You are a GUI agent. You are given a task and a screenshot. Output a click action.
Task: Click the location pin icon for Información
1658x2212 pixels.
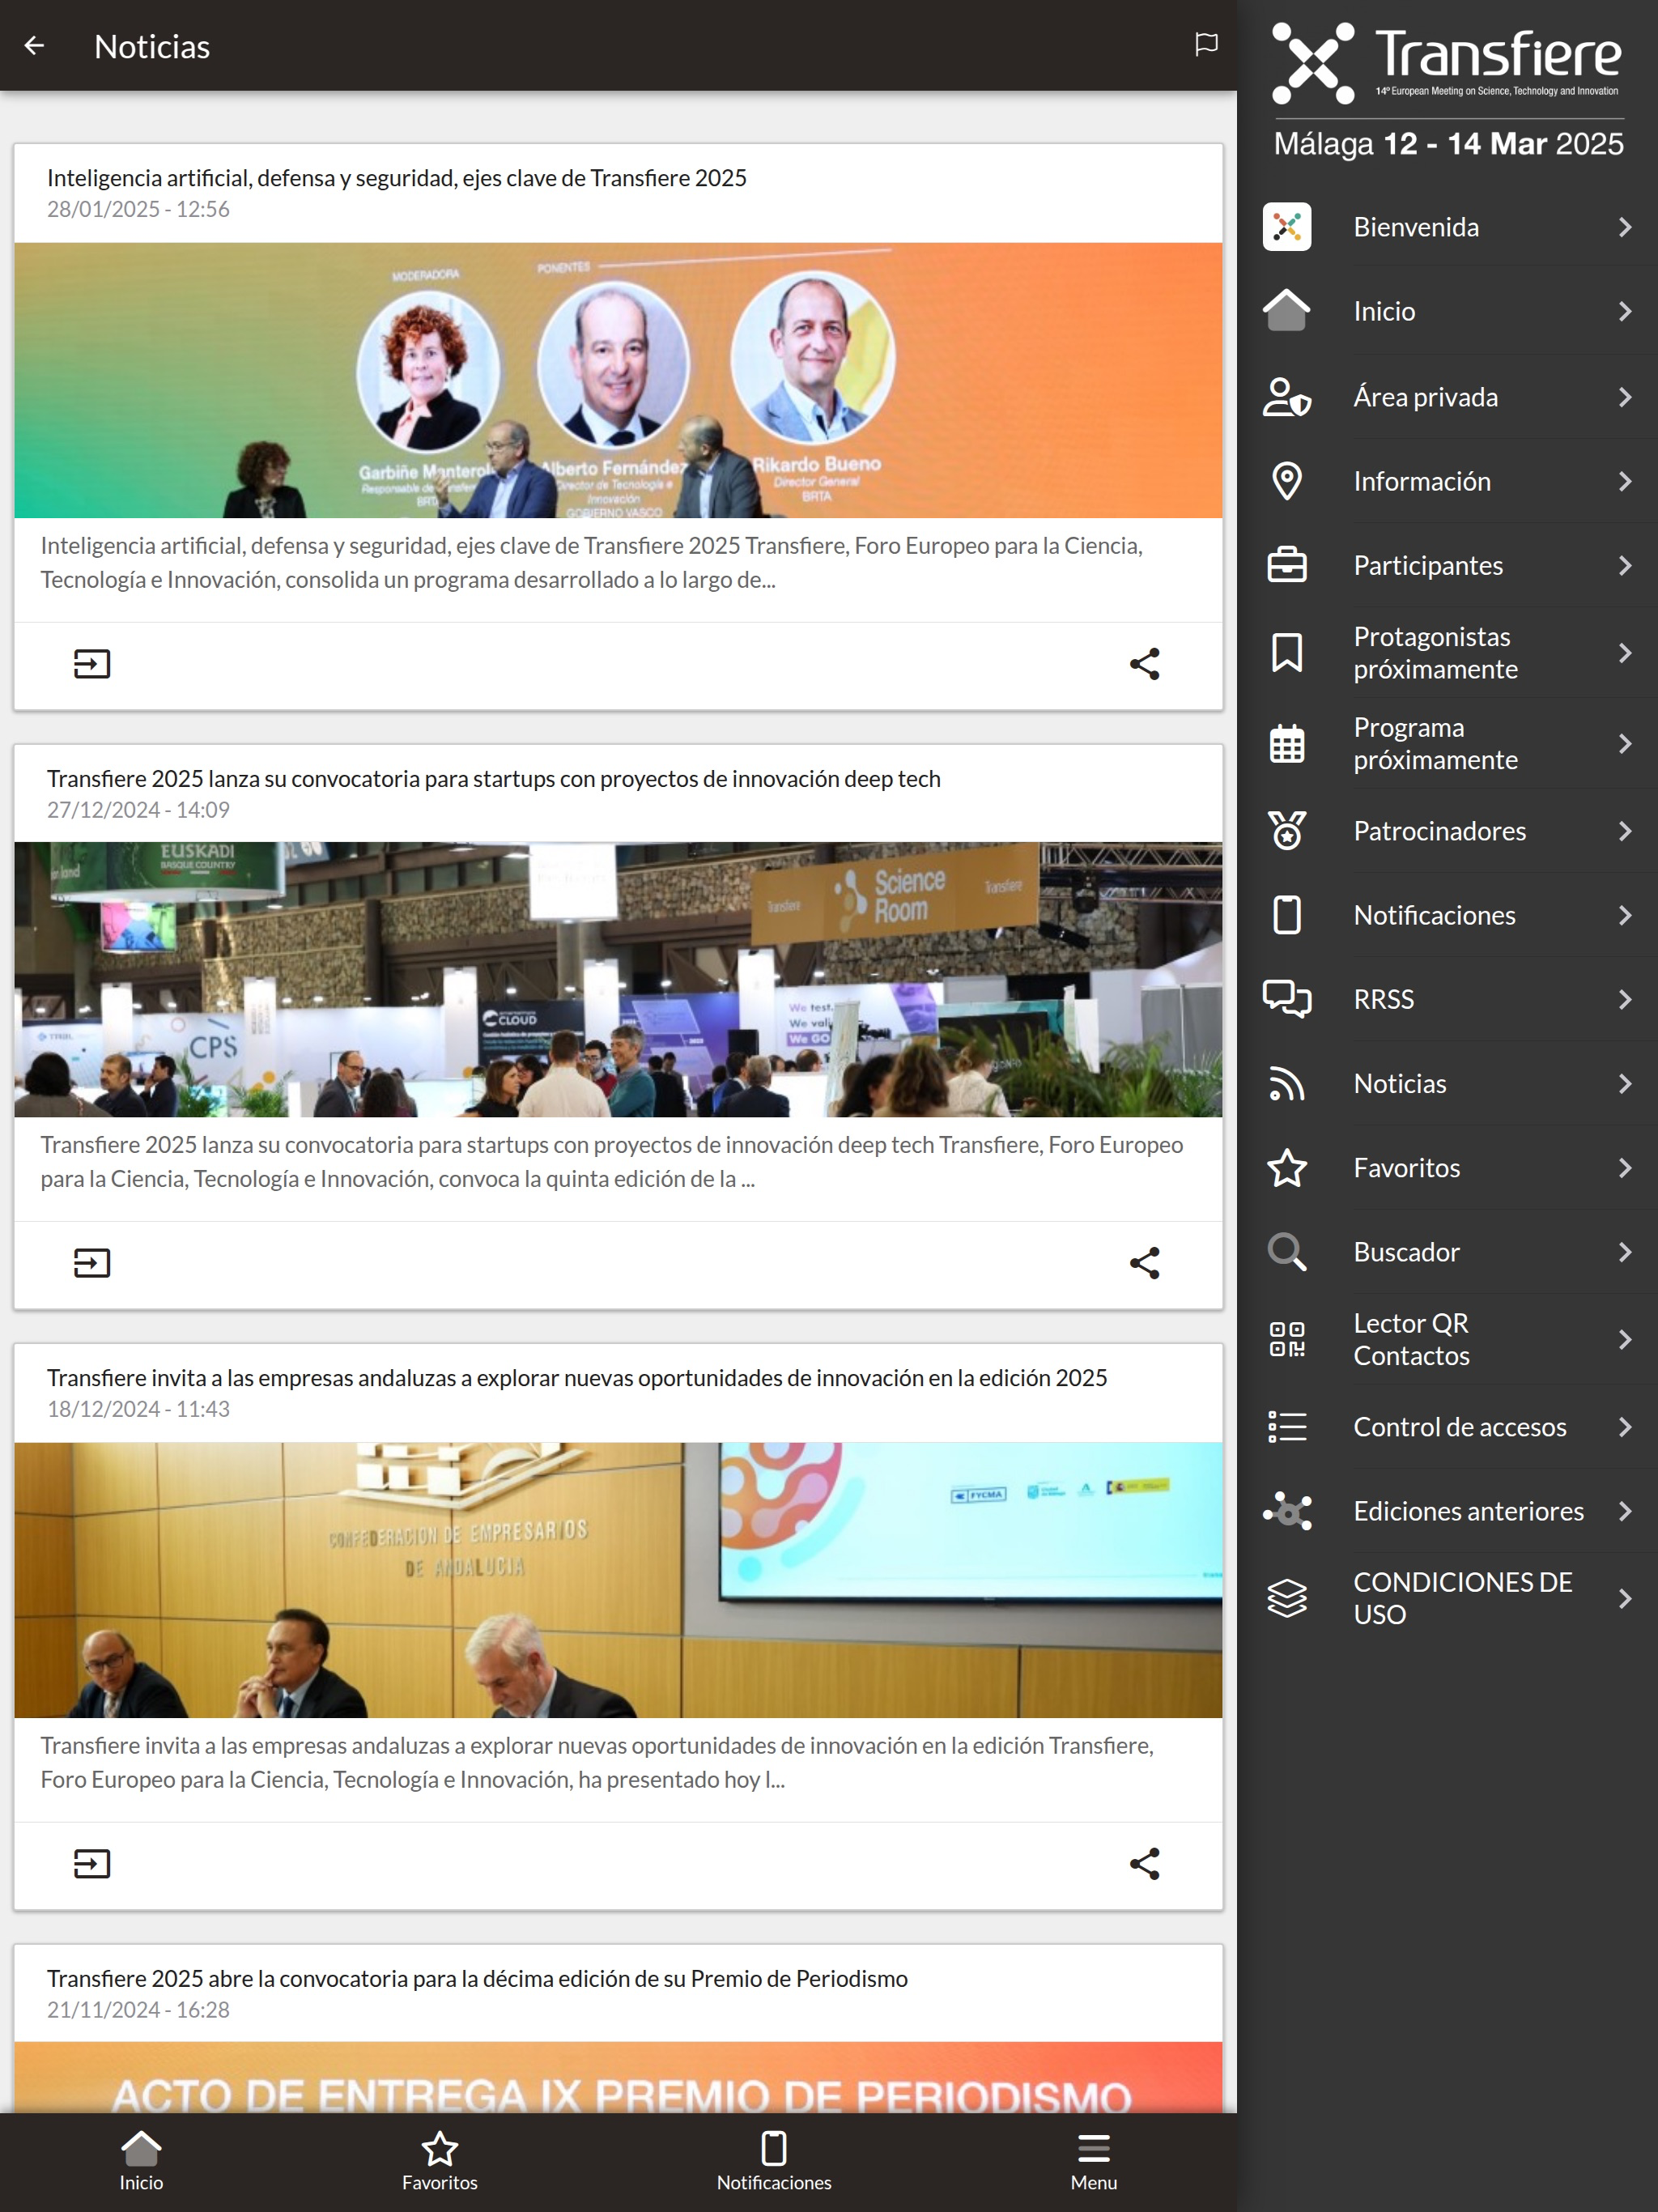1287,481
